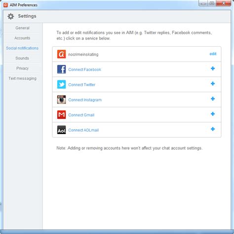Click the Connect Gmail link
Screen dimensions: 234x234
[x=81, y=115]
